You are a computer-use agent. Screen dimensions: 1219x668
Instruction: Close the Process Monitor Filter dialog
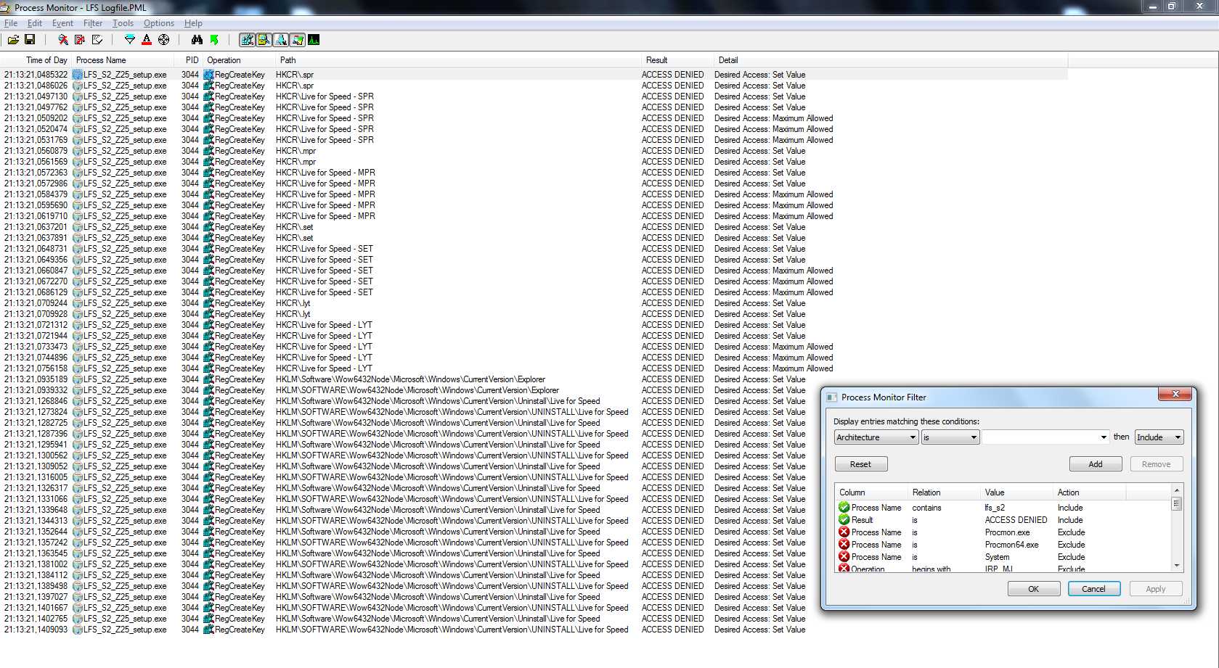point(1175,394)
